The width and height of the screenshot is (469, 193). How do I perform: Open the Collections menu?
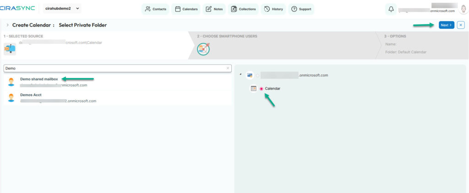(x=243, y=9)
